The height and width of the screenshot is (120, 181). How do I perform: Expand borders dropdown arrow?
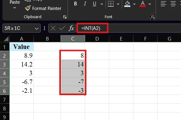click(118, 4)
